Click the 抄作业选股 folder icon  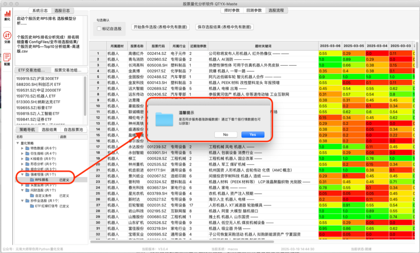tap(27, 201)
